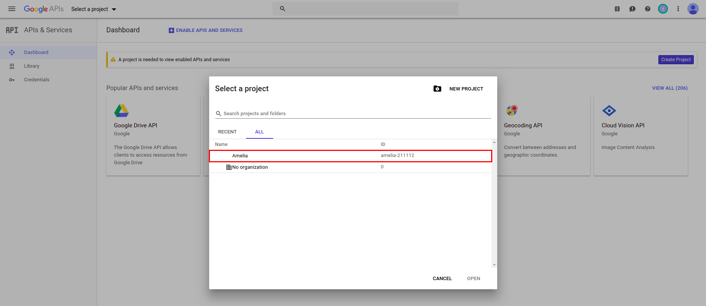Click the Dashboard sidebar icon
The width and height of the screenshot is (706, 306).
point(12,52)
